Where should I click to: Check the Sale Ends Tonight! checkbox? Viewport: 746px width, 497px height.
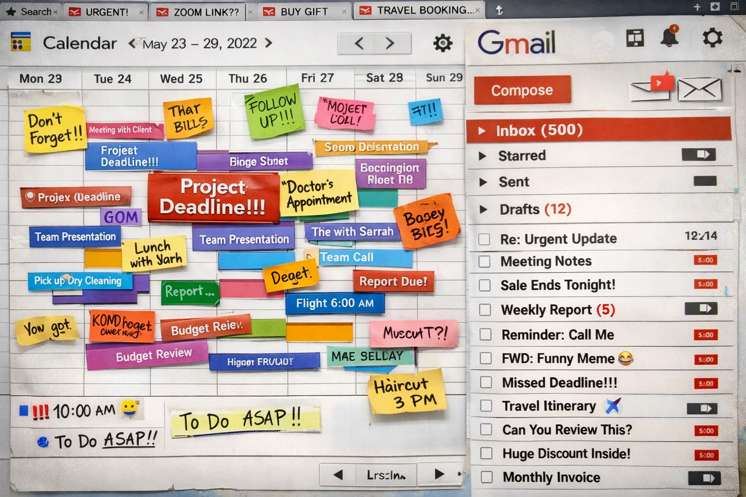click(x=485, y=285)
